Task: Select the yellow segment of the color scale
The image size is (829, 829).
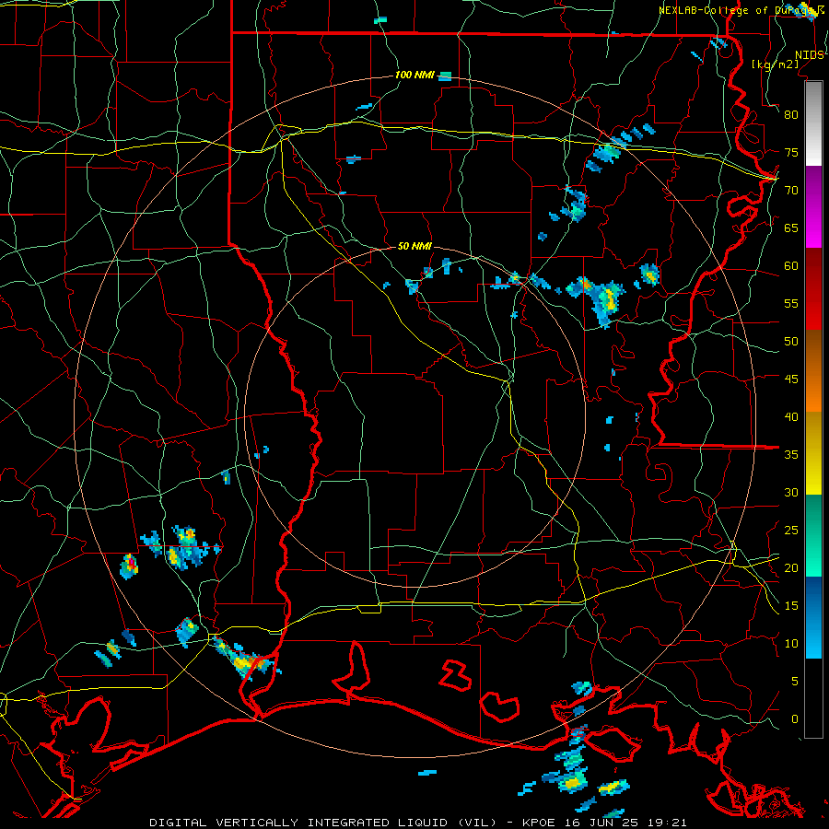Action: coord(813,453)
